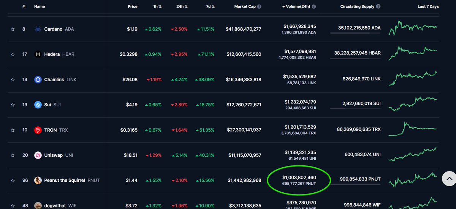This screenshot has width=456, height=209.
Task: Sort table by Volume(24h) column
Action: [x=296, y=7]
